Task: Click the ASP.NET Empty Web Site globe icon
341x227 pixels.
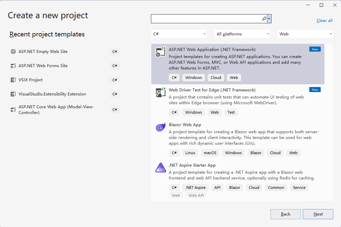Action: (x=13, y=52)
